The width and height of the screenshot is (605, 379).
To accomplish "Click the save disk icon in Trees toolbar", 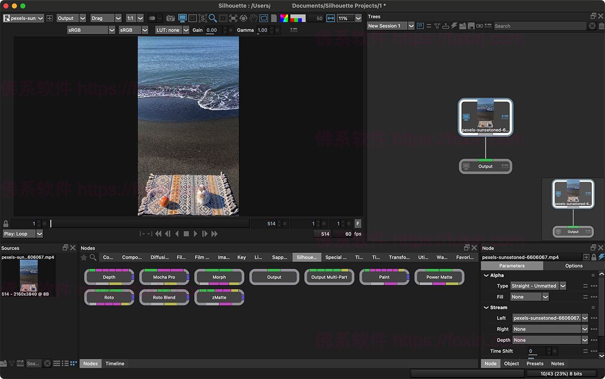I will pyautogui.click(x=470, y=26).
